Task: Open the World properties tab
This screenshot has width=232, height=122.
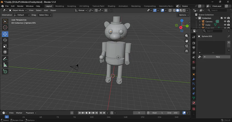Action: click(x=194, y=62)
